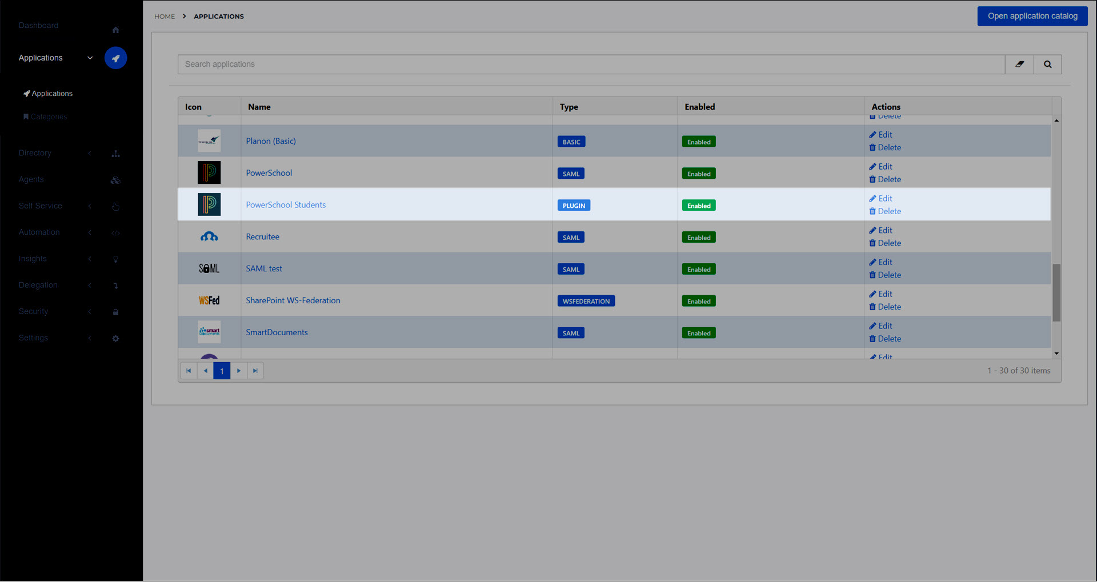Go to the last page of results
The image size is (1097, 582).
[255, 371]
